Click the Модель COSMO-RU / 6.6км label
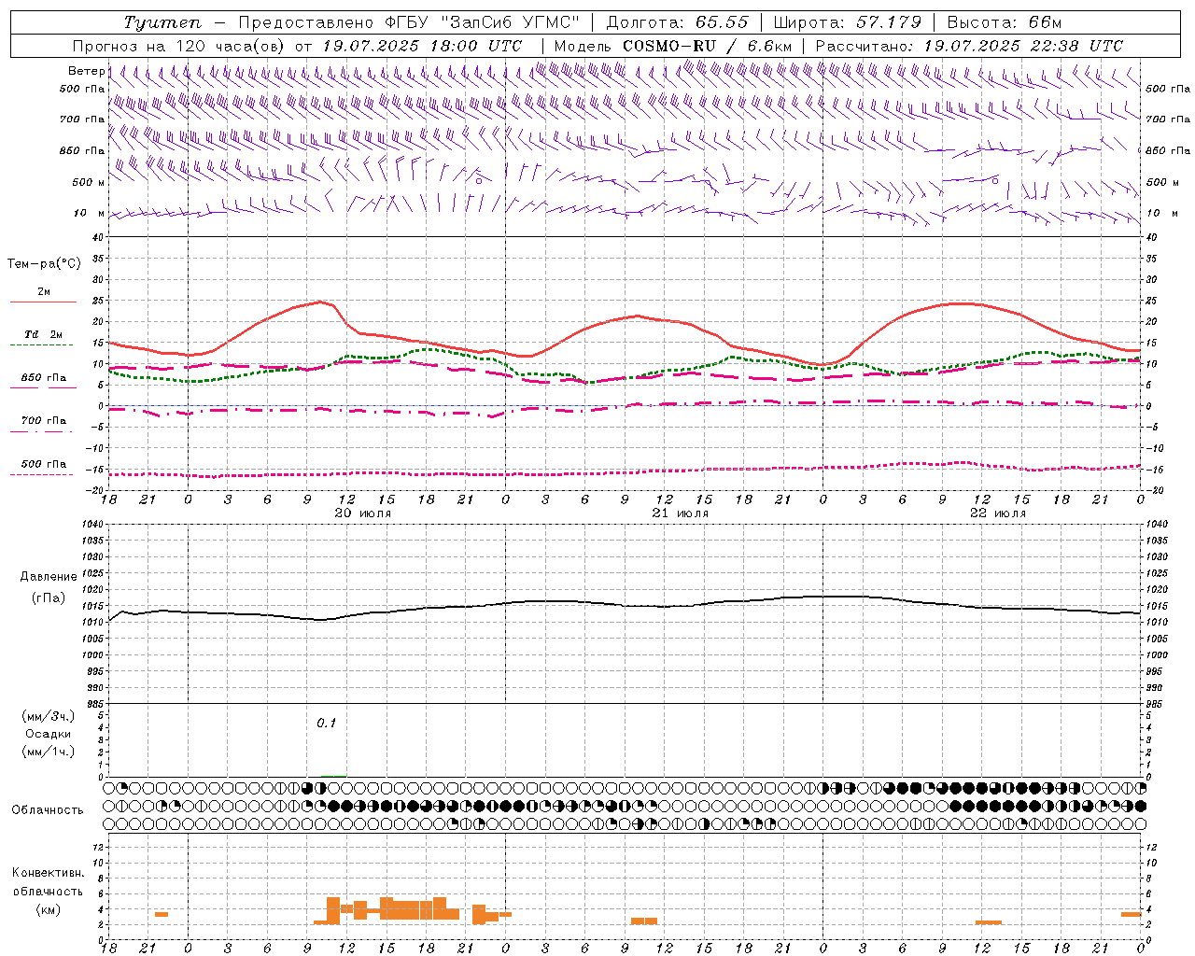Viewport: 1195px width, 956px height. point(673,46)
